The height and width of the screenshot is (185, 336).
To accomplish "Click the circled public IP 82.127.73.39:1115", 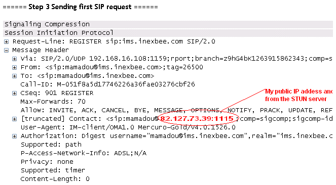I will click(197, 119).
